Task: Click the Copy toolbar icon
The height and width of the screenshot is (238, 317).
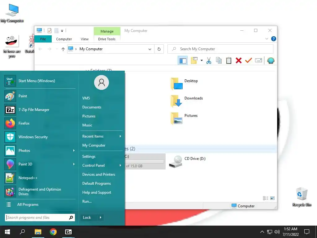Action: click(x=219, y=60)
